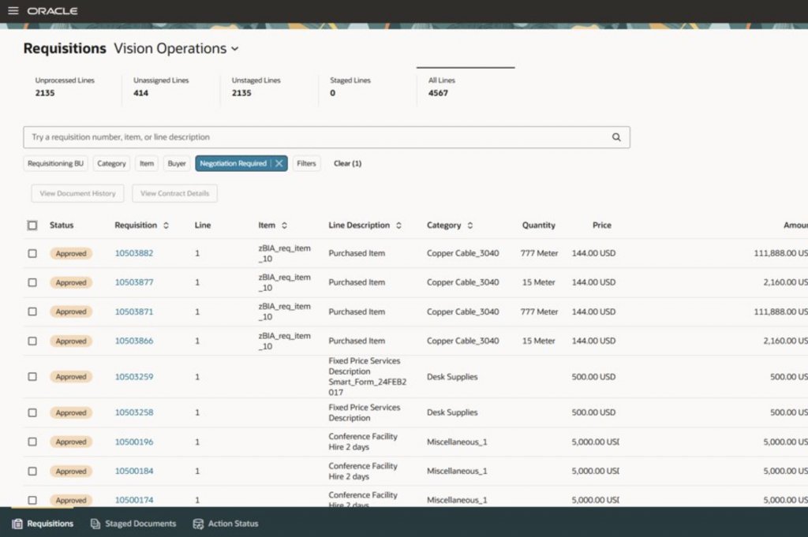Click the search magnifier icon
Screen dimensions: 808x537
click(616, 137)
